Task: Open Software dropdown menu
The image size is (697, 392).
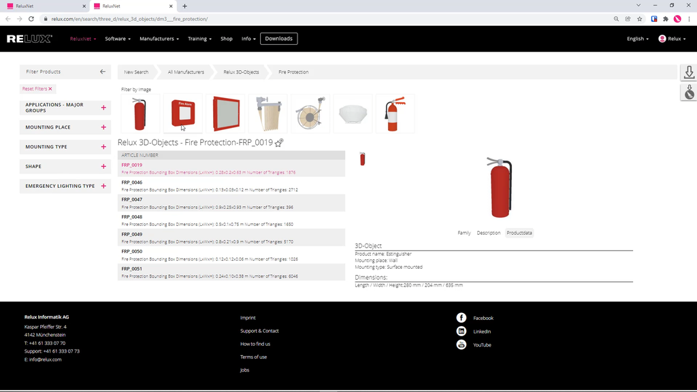Action: coord(118,39)
